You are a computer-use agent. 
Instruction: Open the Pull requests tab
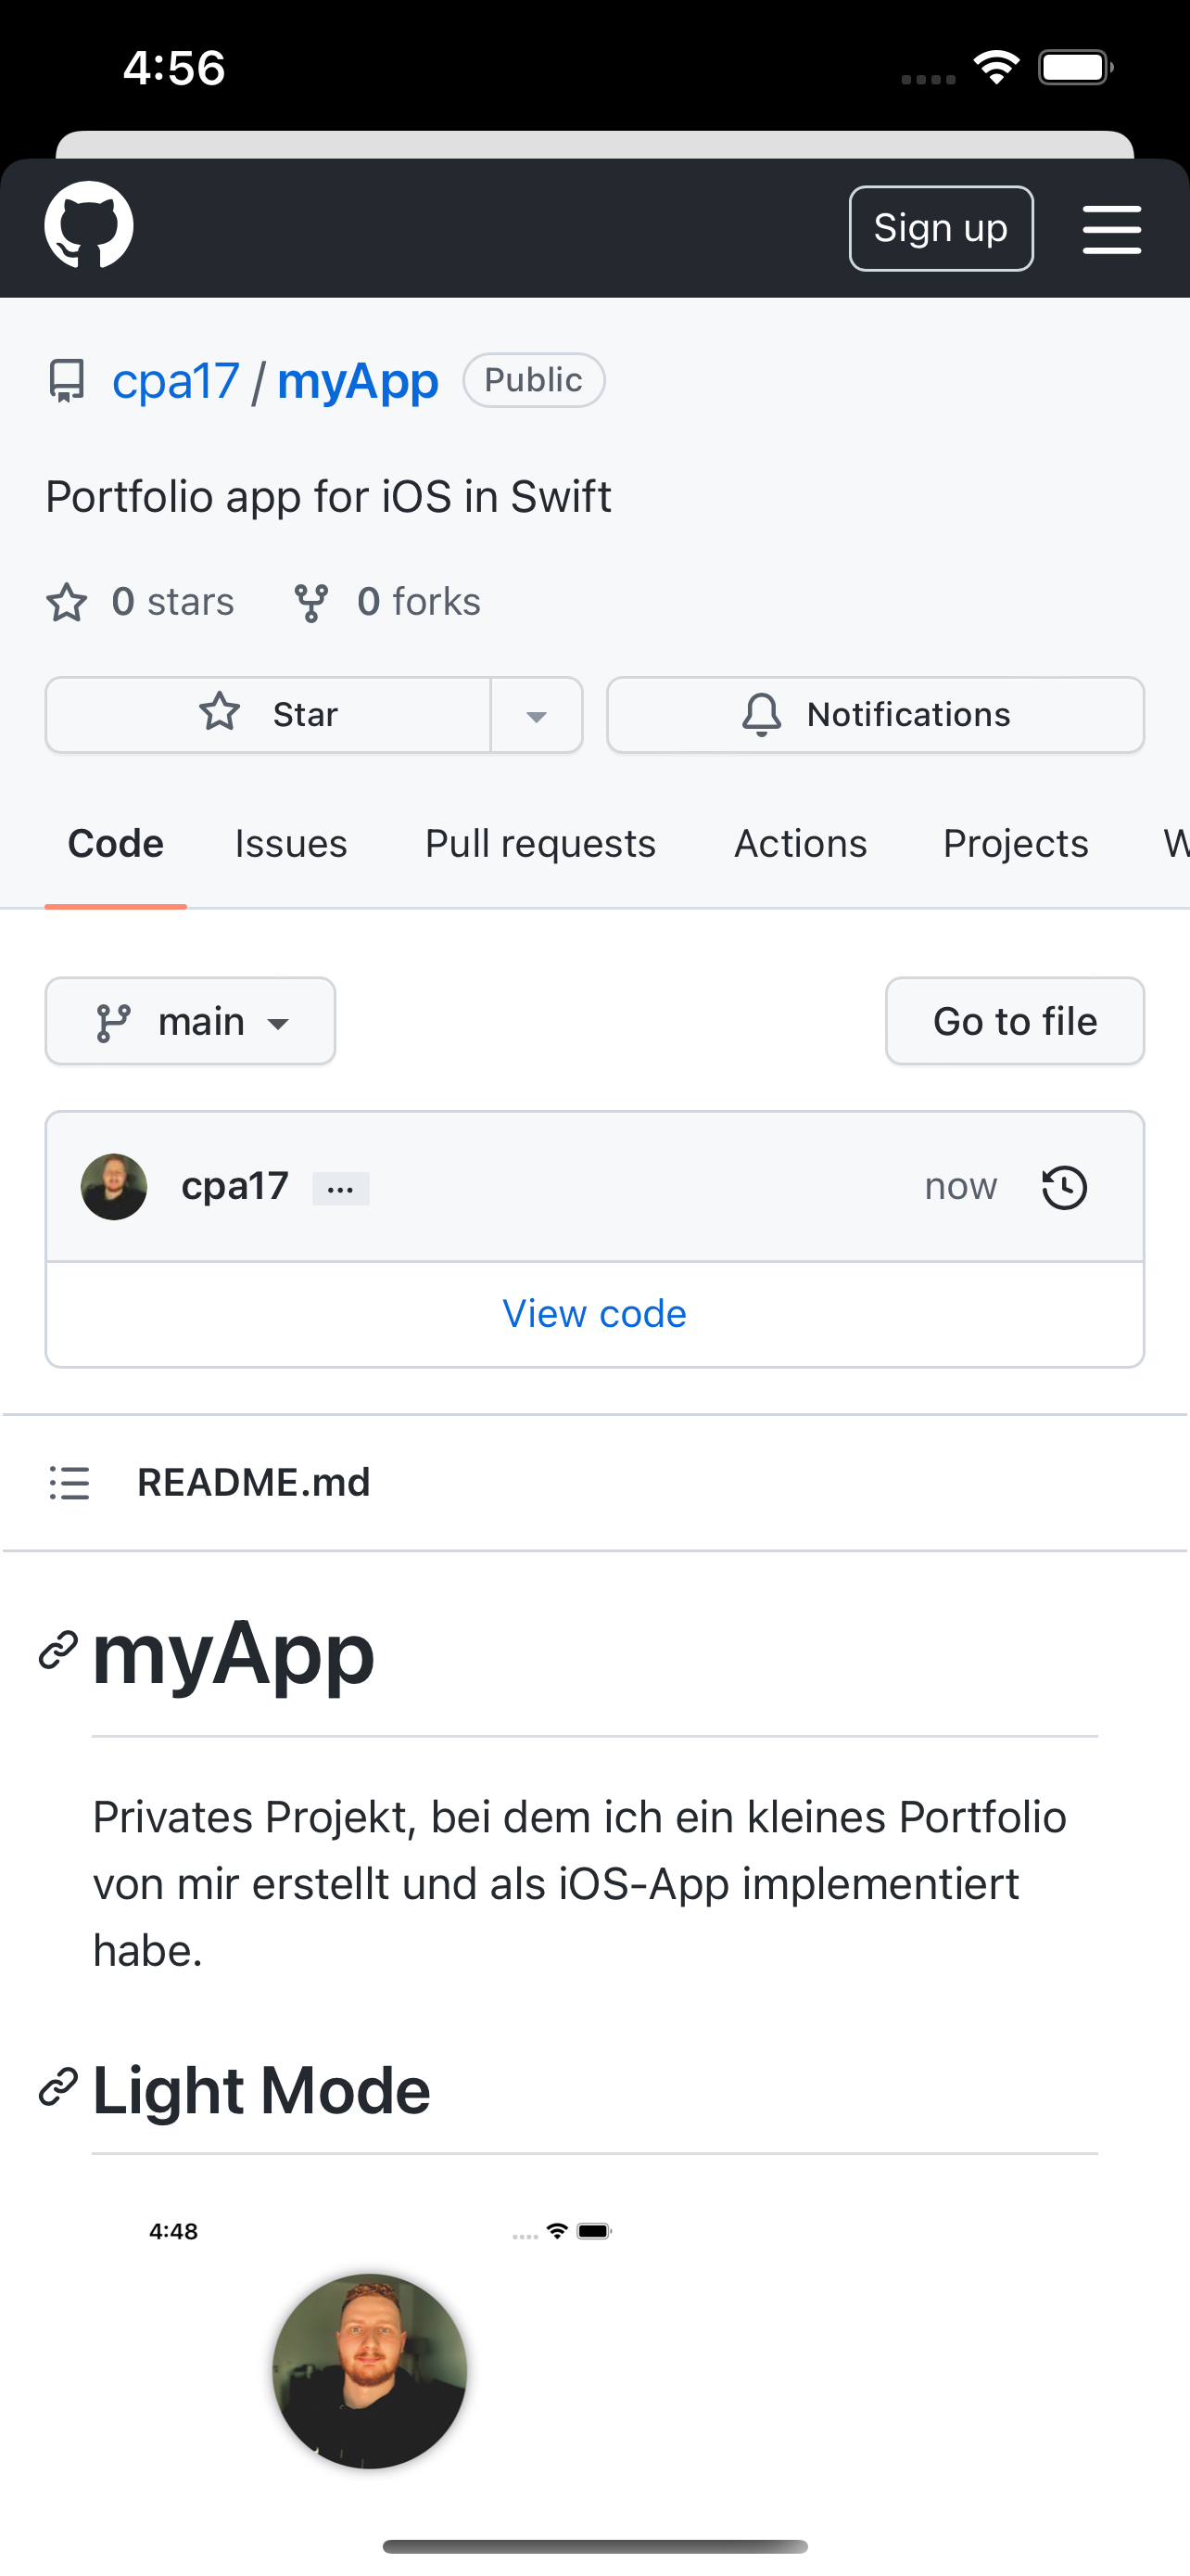(x=539, y=843)
